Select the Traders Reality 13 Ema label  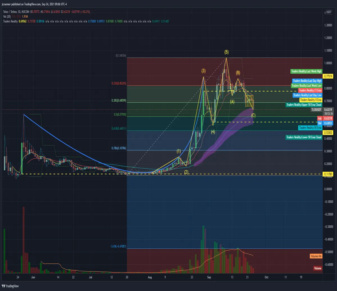point(310,90)
